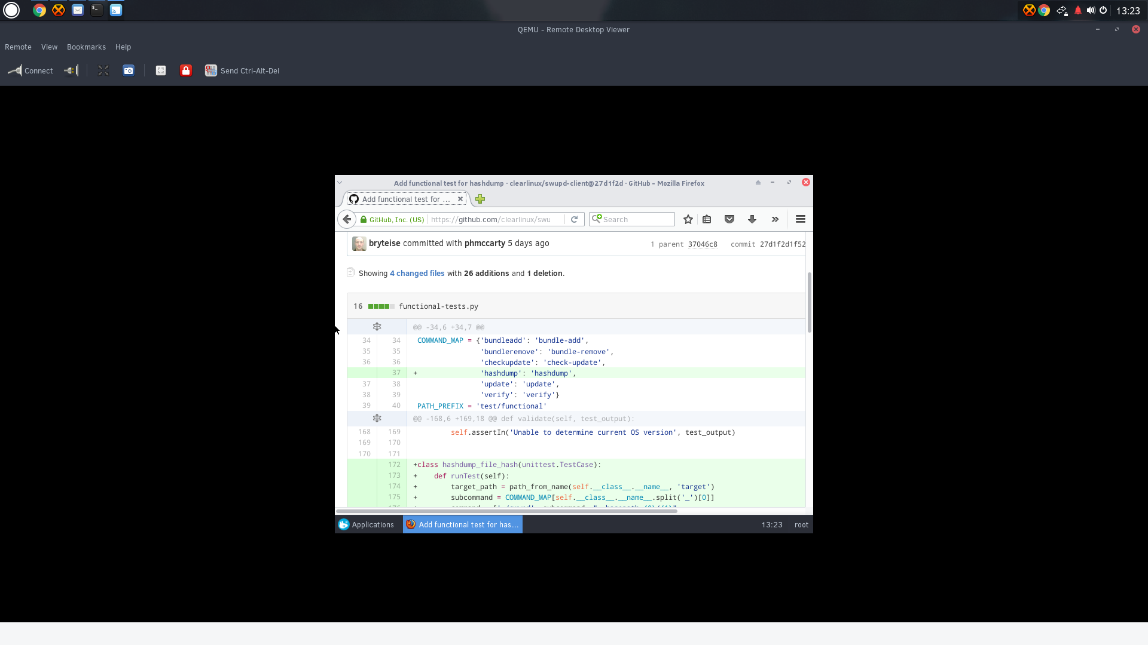Click the remote panel 13:23 clock

pyautogui.click(x=772, y=525)
